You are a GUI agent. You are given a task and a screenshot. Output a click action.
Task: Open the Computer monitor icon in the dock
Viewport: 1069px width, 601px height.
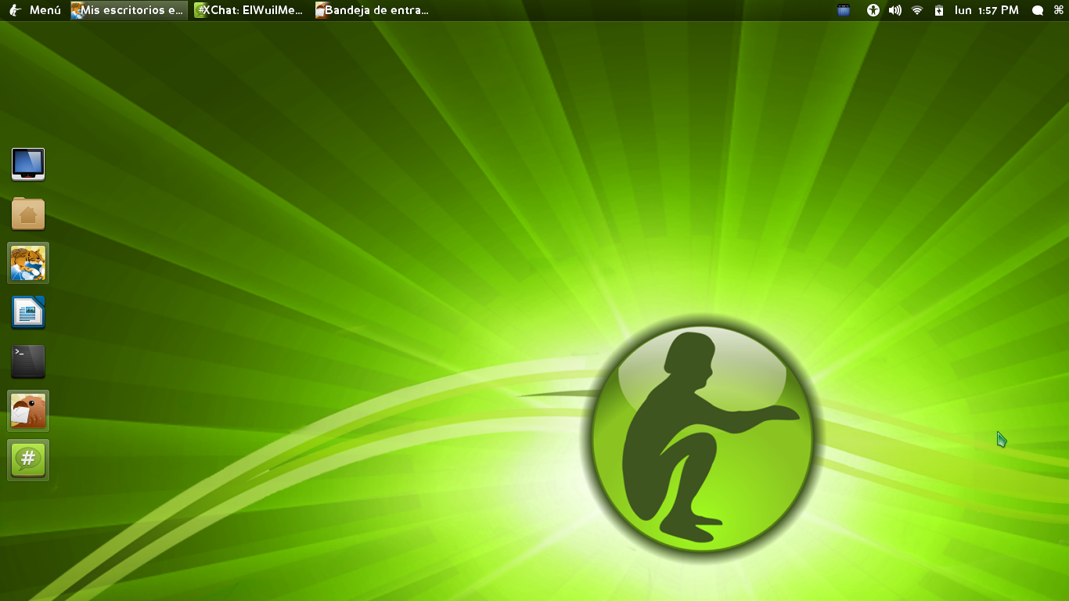pos(28,164)
